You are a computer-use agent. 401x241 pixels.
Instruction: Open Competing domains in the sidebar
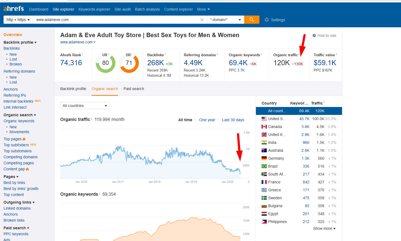(x=20, y=157)
